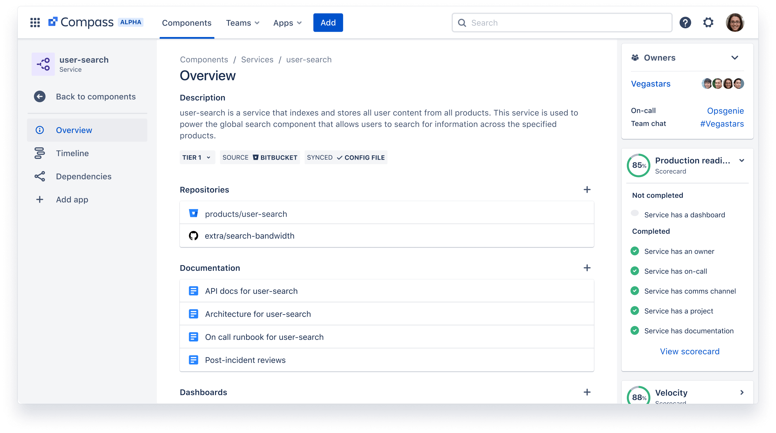Open the app switcher grid icon

point(35,22)
